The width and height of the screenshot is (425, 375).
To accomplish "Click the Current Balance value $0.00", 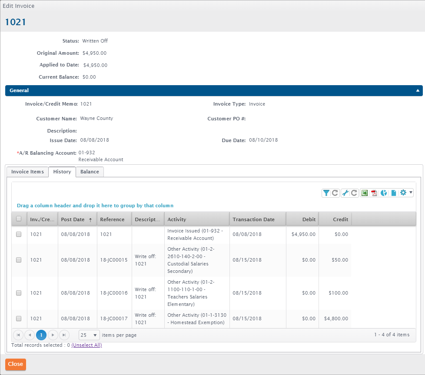I will 89,77.
